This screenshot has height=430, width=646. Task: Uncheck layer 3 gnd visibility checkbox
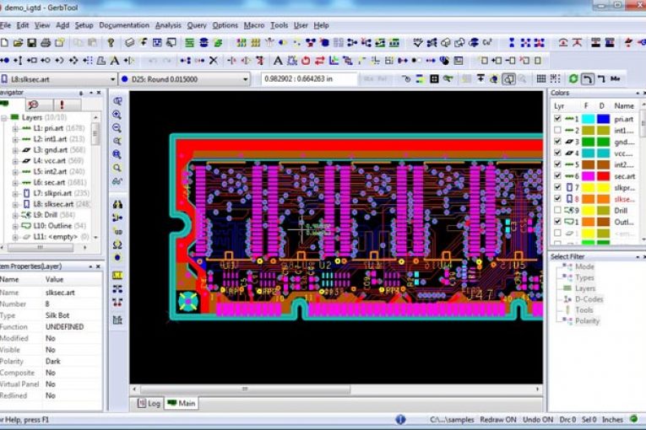[557, 141]
